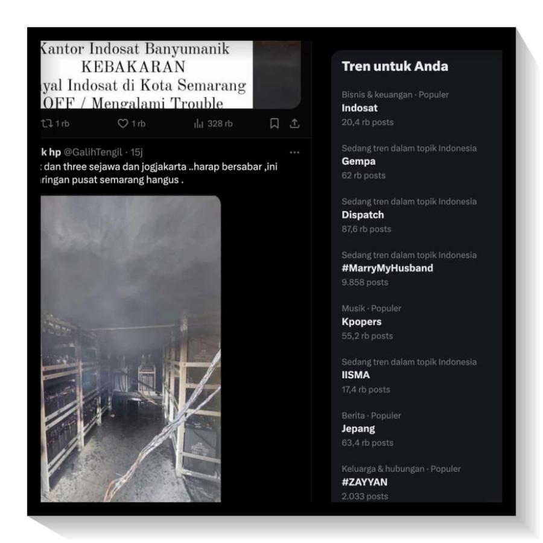
Task: Click the retweet icon showing 1 rb
Action: pos(46,123)
